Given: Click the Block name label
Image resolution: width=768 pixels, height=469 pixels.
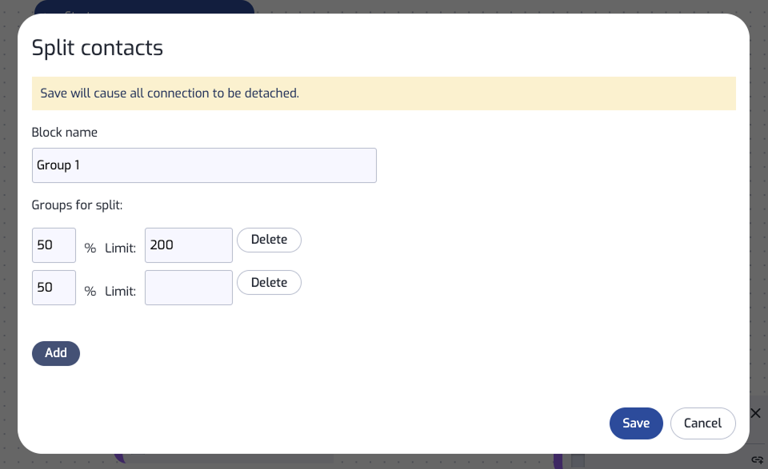Looking at the screenshot, I should (x=65, y=133).
